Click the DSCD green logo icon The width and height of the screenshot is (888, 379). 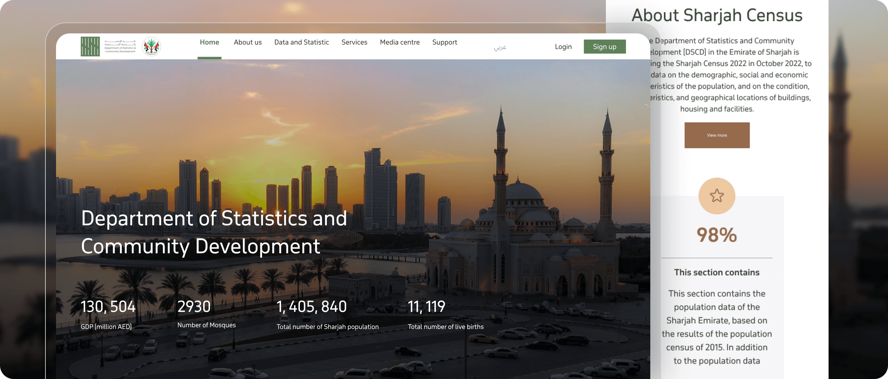(x=90, y=46)
